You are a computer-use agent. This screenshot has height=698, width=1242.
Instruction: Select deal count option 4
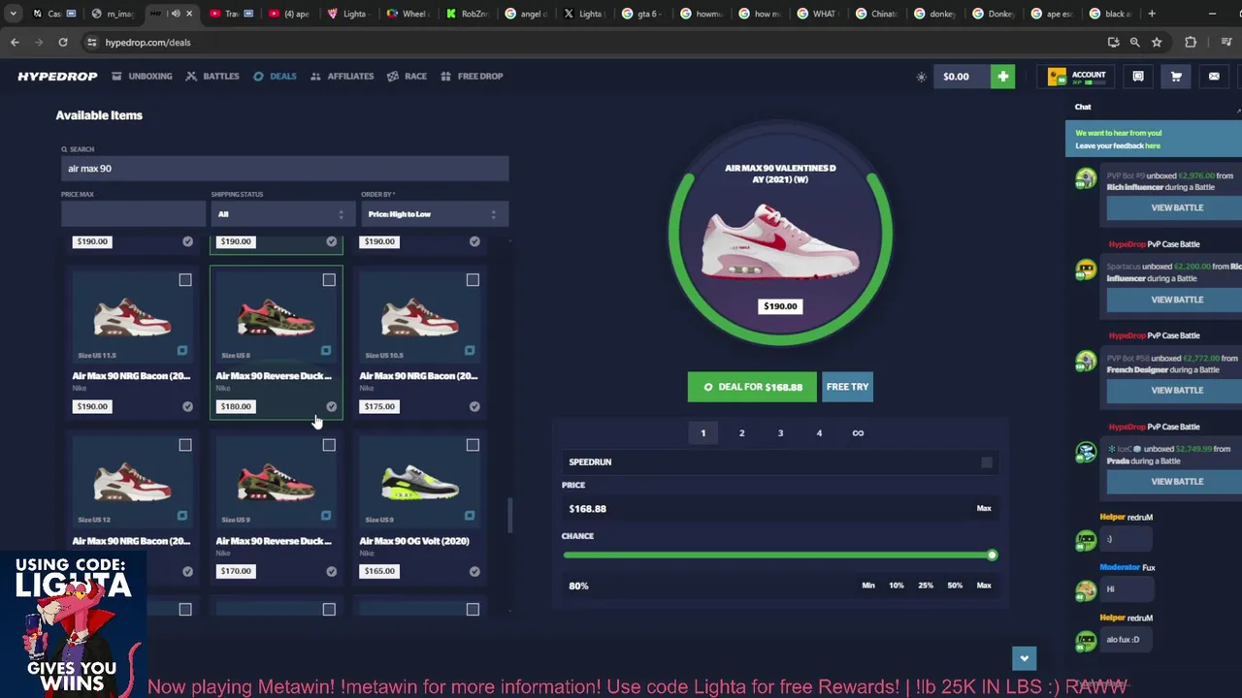pyautogui.click(x=819, y=433)
